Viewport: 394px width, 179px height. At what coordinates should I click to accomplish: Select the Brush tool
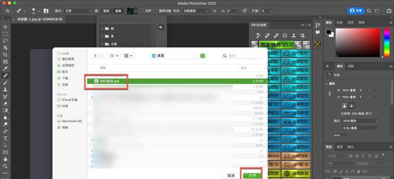(x=5, y=83)
